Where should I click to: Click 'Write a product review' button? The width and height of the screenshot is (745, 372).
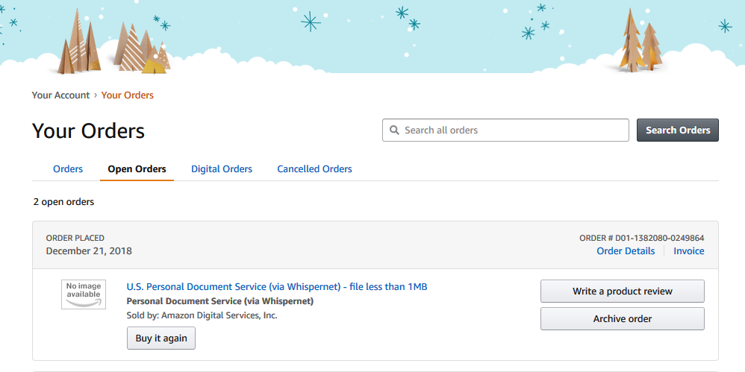622,291
